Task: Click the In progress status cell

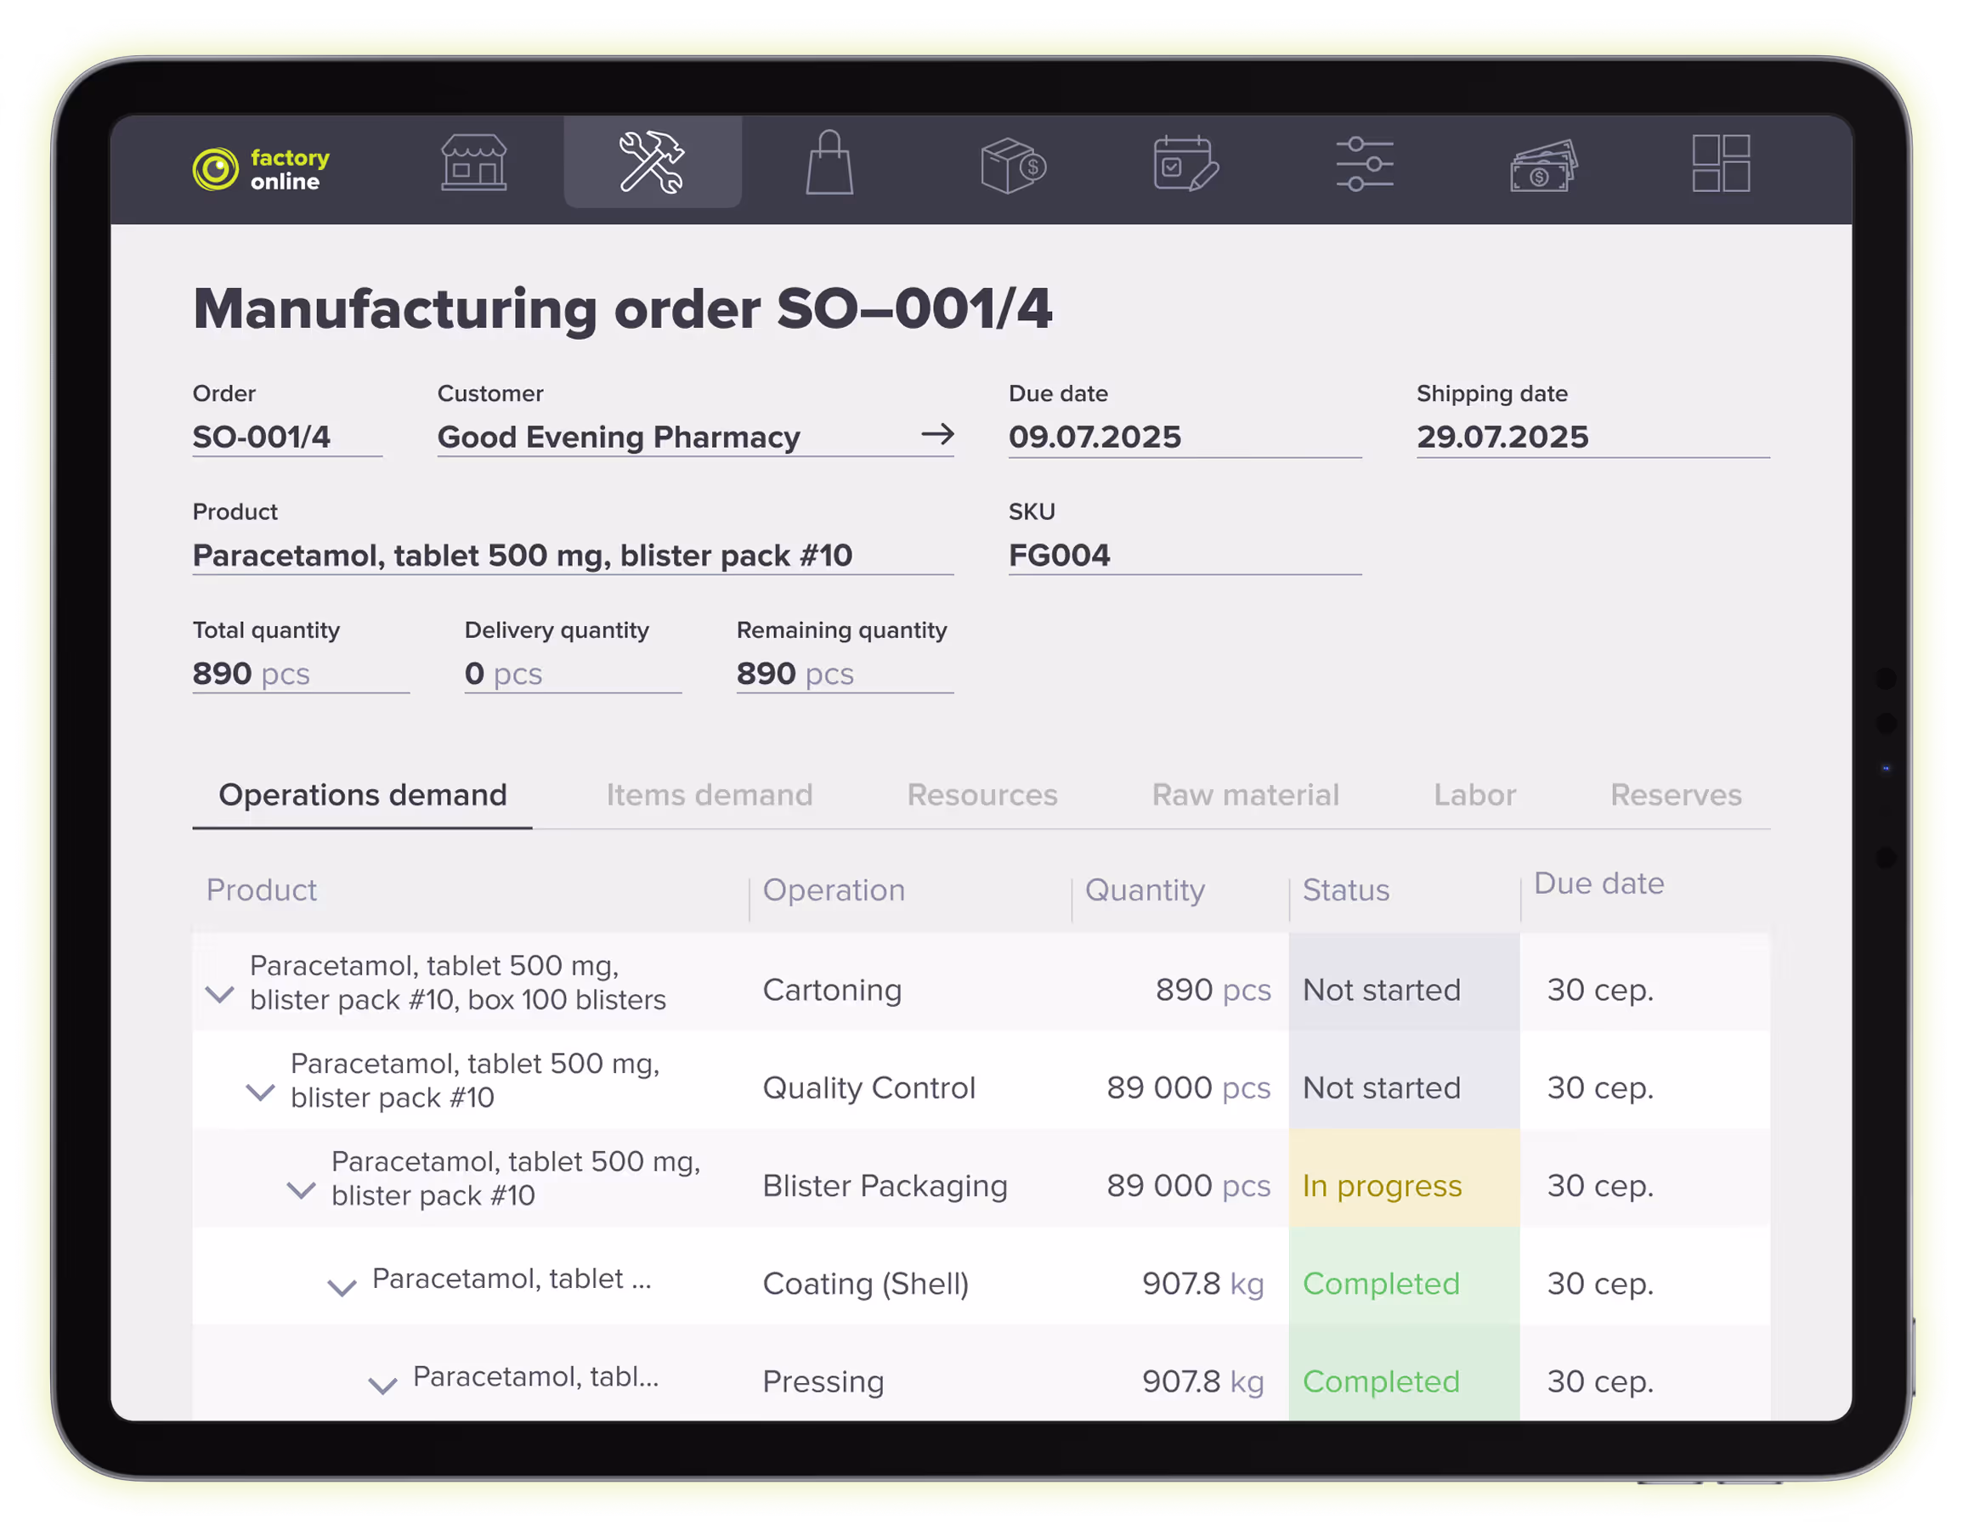Action: [1382, 1186]
